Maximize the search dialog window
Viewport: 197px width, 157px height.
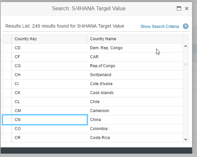point(179,9)
